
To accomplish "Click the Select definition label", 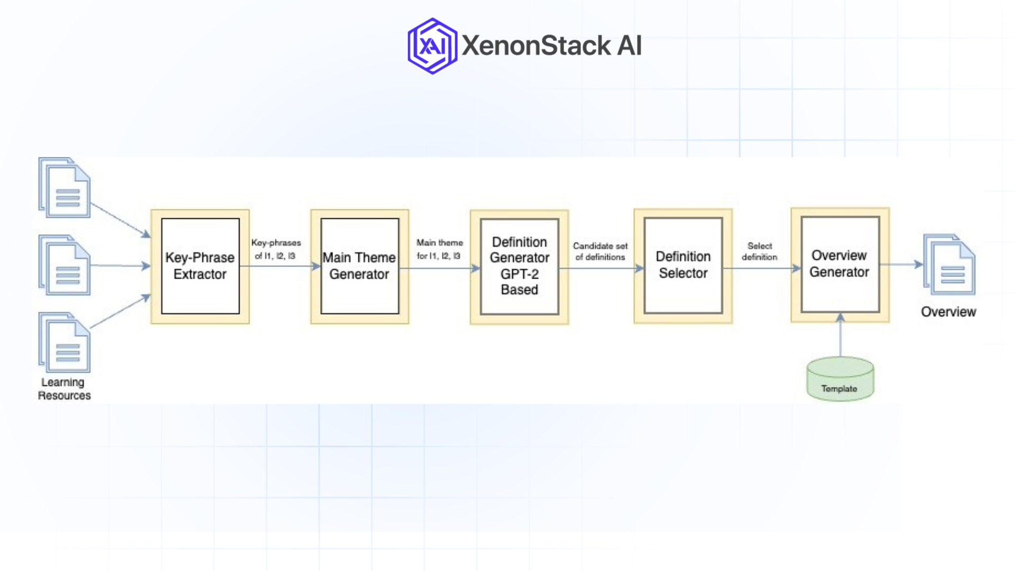I will (760, 251).
